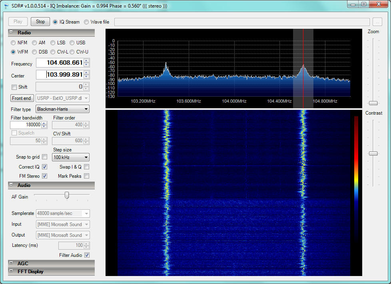The width and height of the screenshot is (391, 284).
Task: Click the Front end button
Action: (22, 98)
